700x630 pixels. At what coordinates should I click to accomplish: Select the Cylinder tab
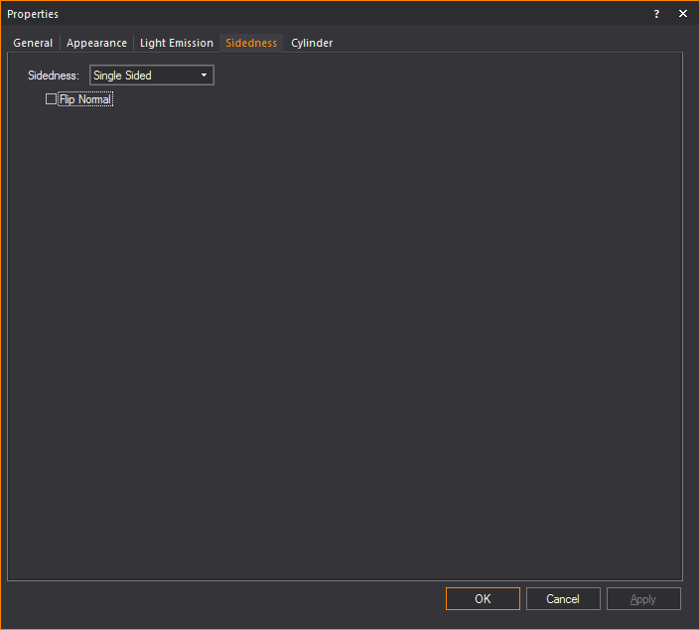pos(312,43)
